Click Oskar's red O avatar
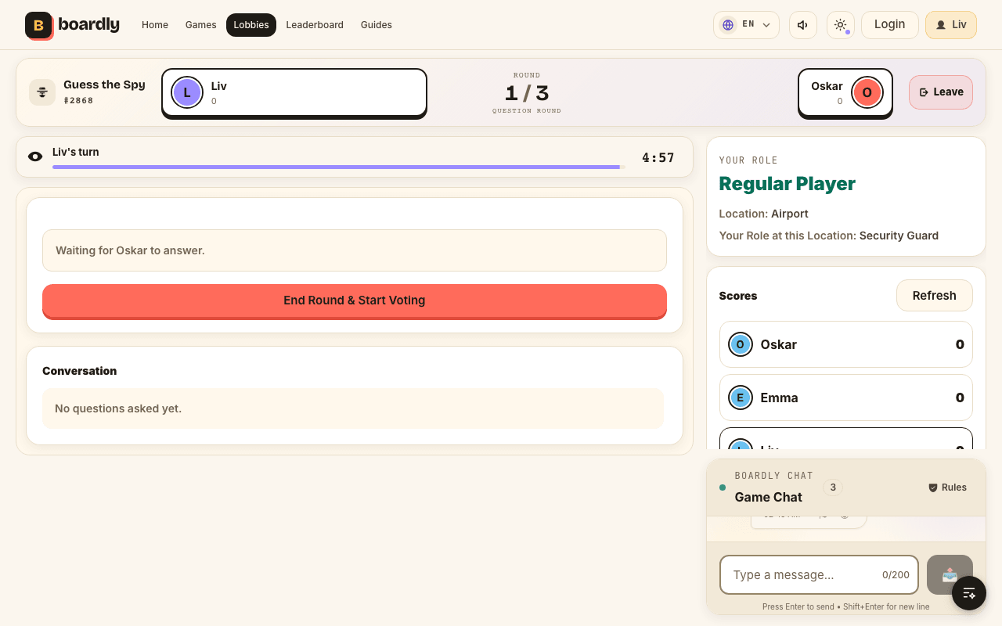 [x=867, y=92]
